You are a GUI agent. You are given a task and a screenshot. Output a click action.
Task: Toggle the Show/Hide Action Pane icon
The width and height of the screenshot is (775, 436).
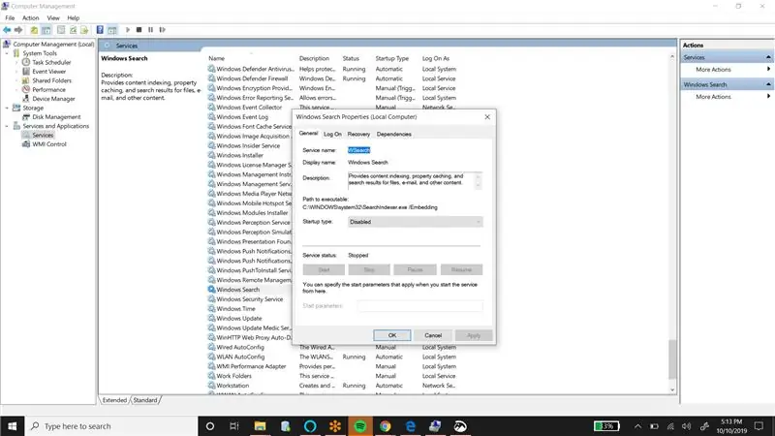pos(112,30)
